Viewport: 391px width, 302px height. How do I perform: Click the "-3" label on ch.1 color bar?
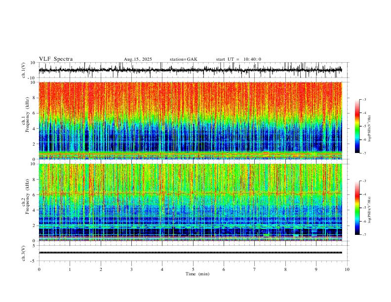coord(364,99)
